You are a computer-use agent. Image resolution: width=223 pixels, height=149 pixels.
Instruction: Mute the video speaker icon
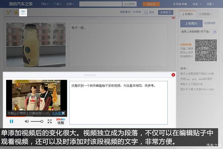click(x=27, y=121)
